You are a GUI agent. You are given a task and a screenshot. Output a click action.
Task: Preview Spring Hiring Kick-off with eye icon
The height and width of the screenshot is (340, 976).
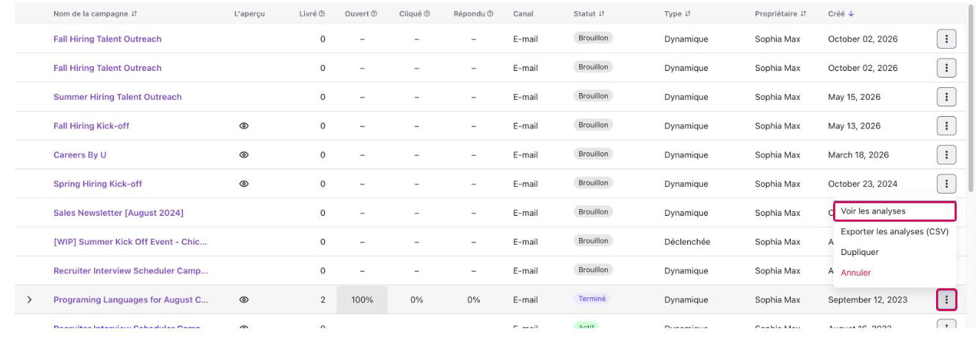click(x=244, y=183)
